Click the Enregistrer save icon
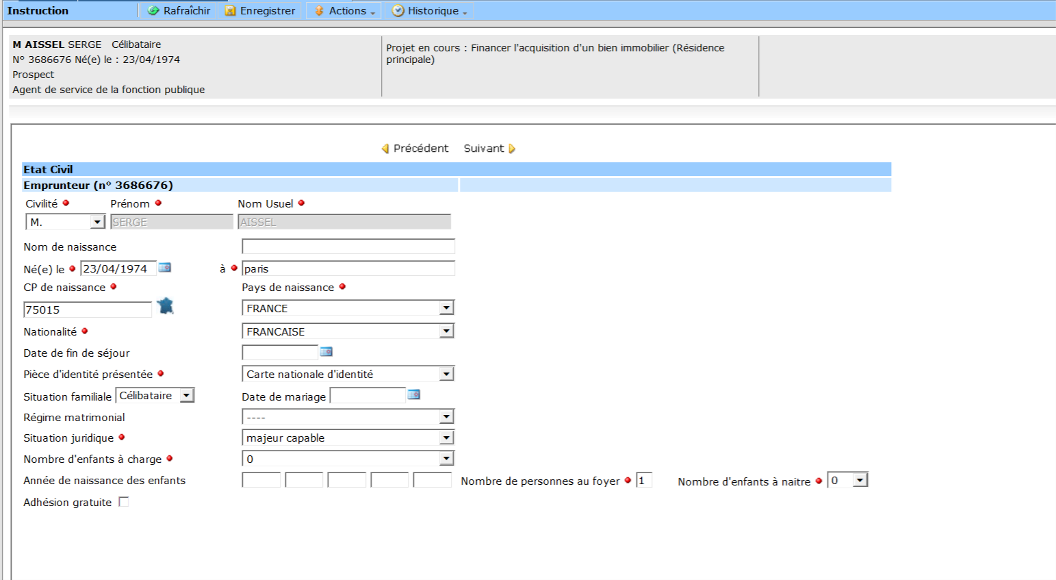This screenshot has height=580, width=1056. pyautogui.click(x=231, y=11)
